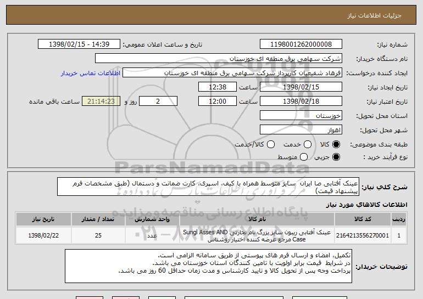This screenshot has height=299, width=423.
Task: Click the quantity cell 25
Action: tap(98, 235)
